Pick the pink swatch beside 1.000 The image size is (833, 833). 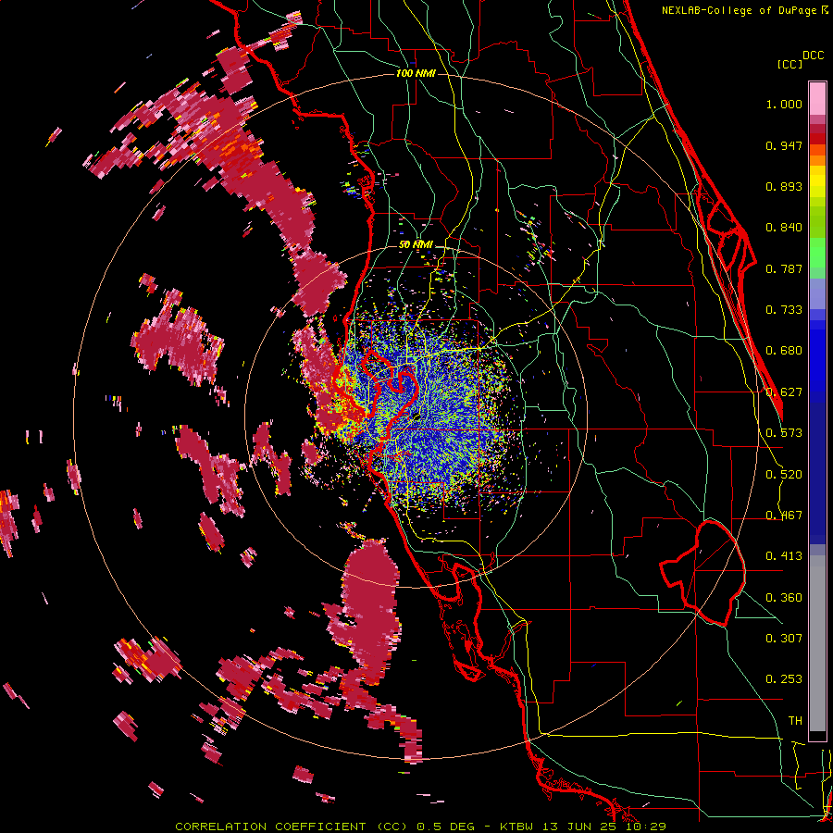coord(817,99)
